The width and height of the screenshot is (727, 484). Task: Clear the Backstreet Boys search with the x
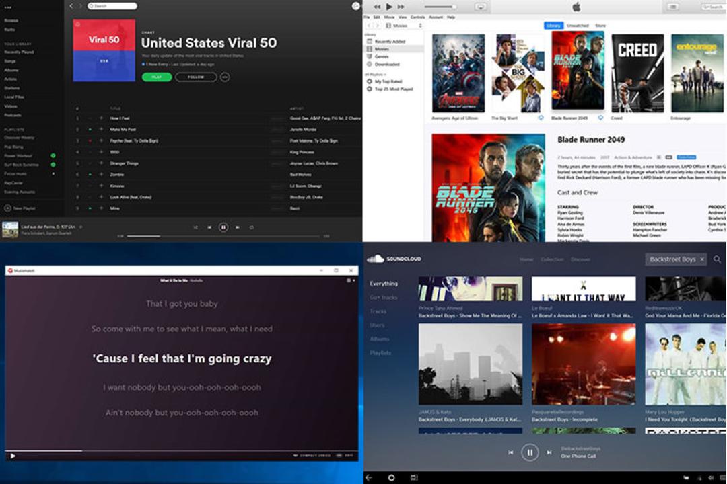point(702,259)
